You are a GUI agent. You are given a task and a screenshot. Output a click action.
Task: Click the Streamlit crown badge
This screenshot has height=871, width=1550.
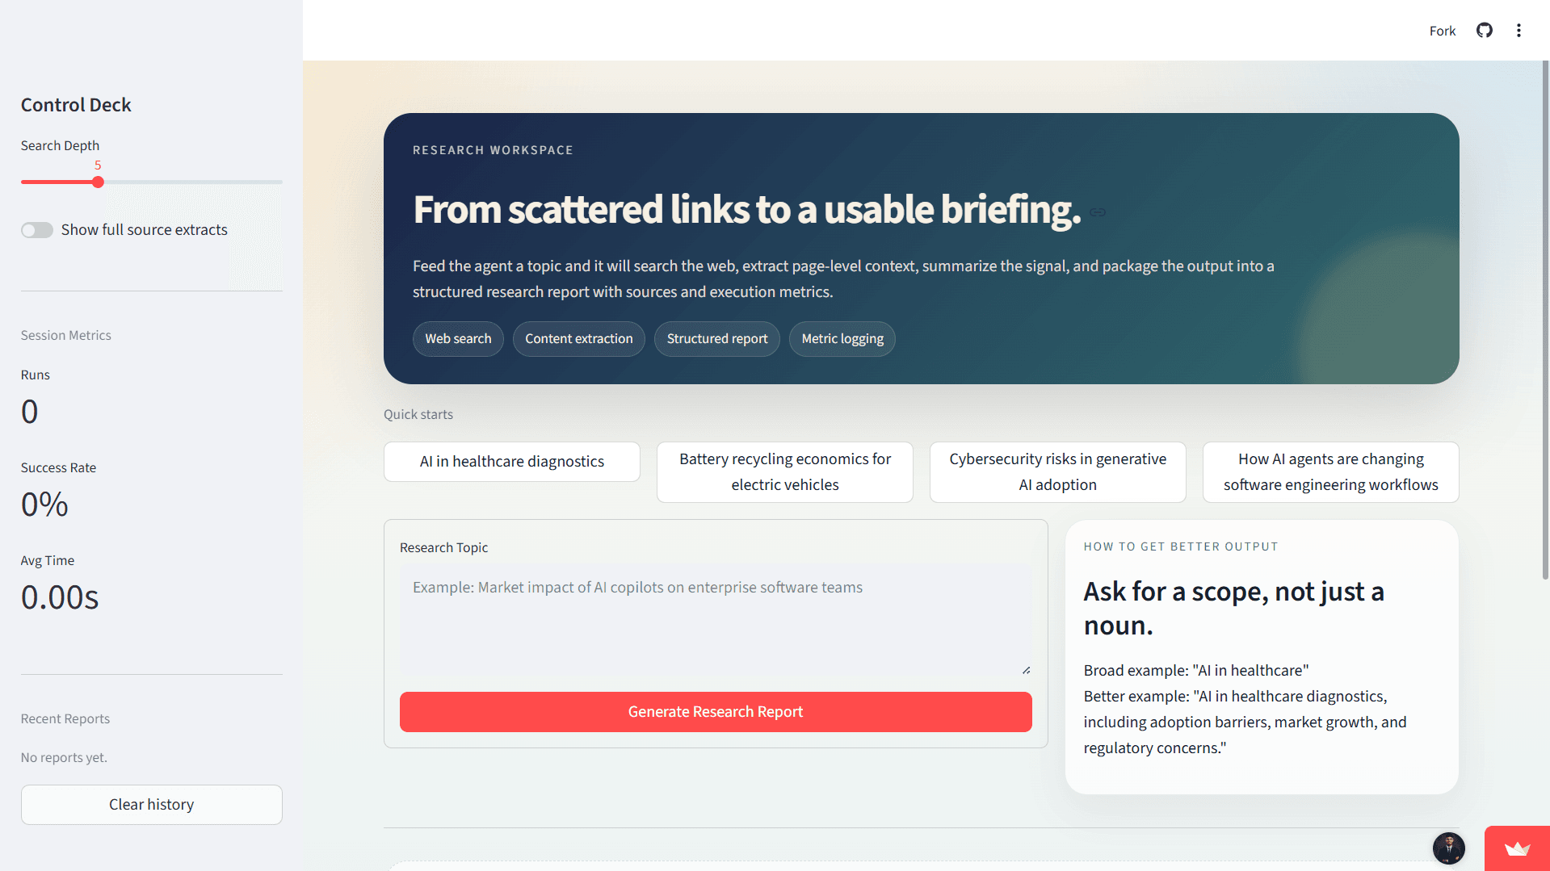1517,848
